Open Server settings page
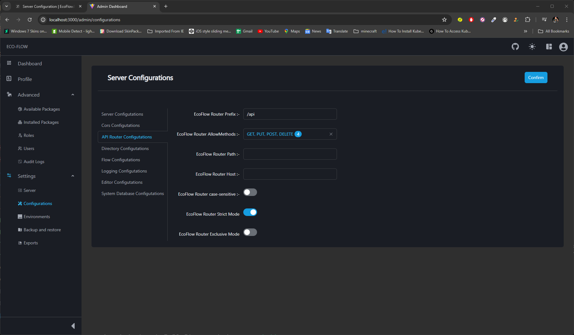The image size is (574, 335). point(29,190)
